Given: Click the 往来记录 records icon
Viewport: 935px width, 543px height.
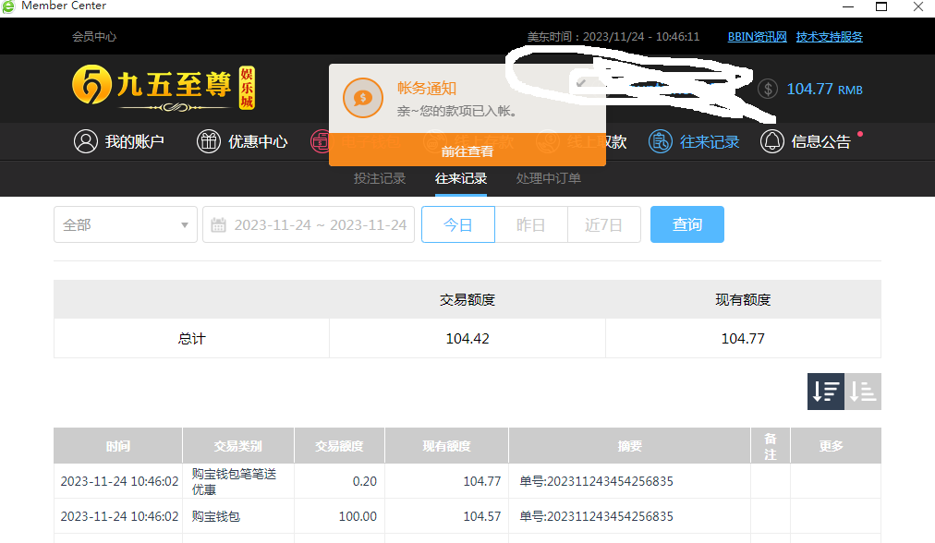Looking at the screenshot, I should 661,141.
